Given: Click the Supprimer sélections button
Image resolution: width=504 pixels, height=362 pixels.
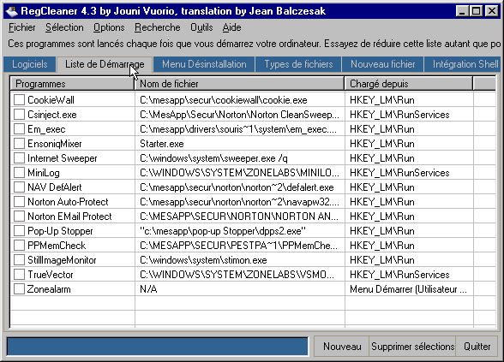Looking at the screenshot, I should tap(413, 347).
